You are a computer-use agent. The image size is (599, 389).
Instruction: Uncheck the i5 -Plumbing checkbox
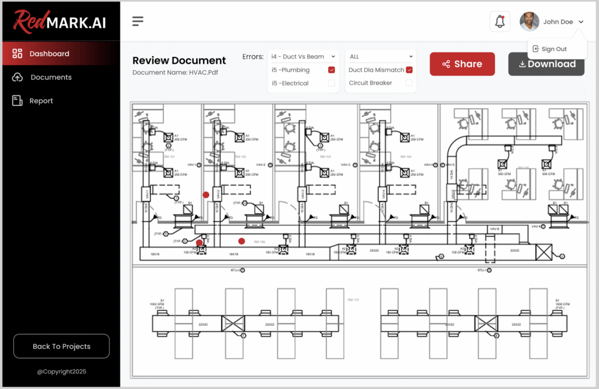332,70
